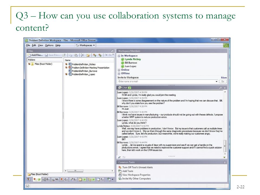Screen dimensions: 260x195
Task: Click the Copy icon in Files toolbar
Action: click(x=70, y=55)
